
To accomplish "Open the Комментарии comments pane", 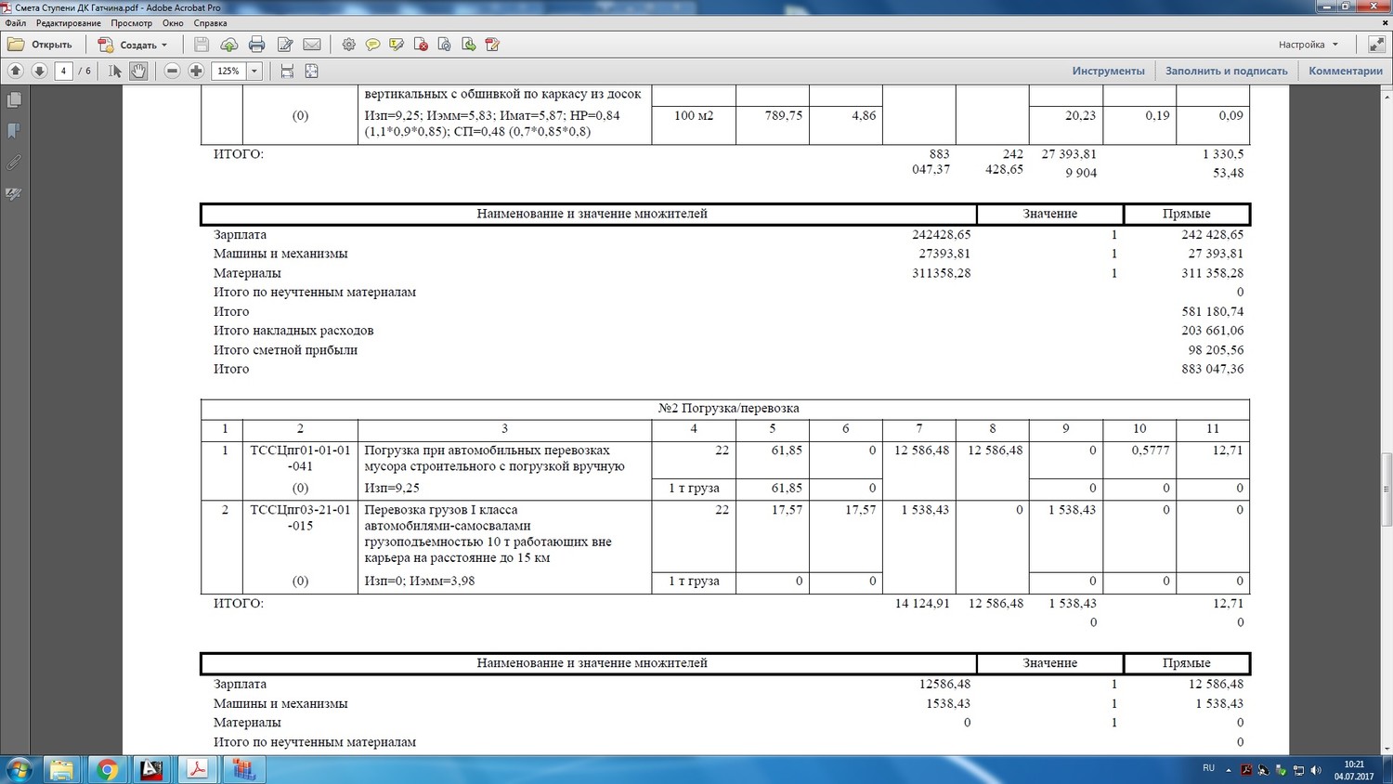I will [1345, 71].
